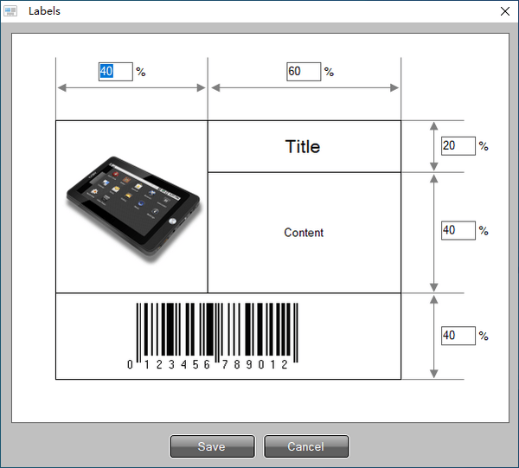This screenshot has height=468, width=519.
Task: Focus the Content row height percentage field
Action: coord(458,231)
